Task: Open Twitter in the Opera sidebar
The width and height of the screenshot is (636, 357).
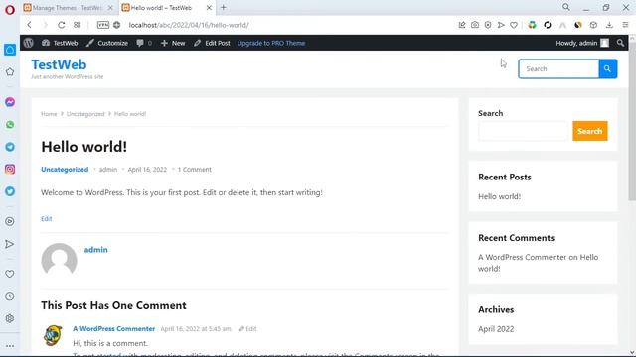Action: tap(10, 191)
